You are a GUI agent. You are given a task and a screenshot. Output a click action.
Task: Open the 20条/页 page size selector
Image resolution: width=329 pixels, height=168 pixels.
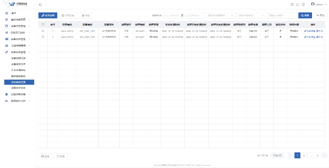coord(277,156)
